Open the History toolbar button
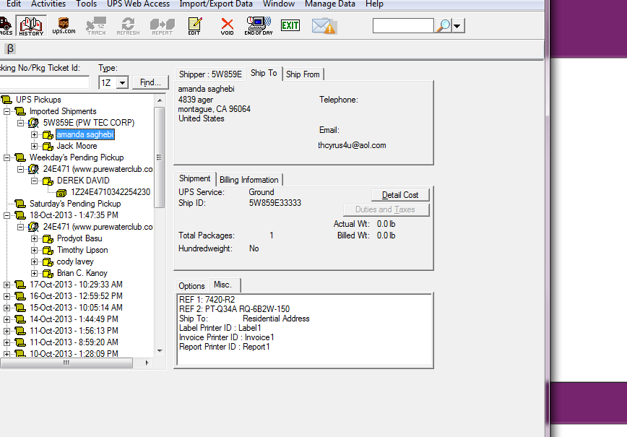 pos(31,26)
